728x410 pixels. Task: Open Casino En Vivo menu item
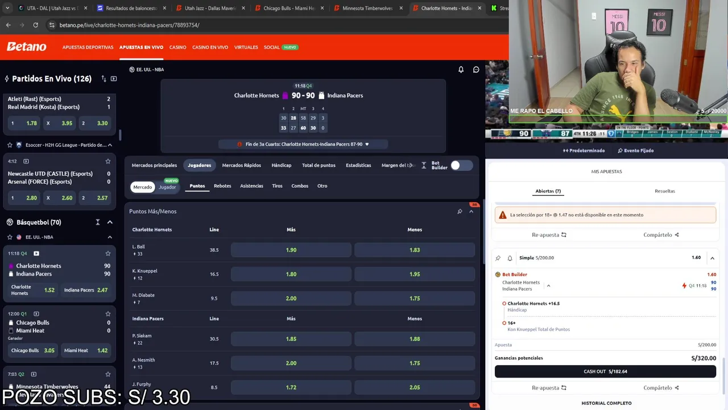(210, 47)
